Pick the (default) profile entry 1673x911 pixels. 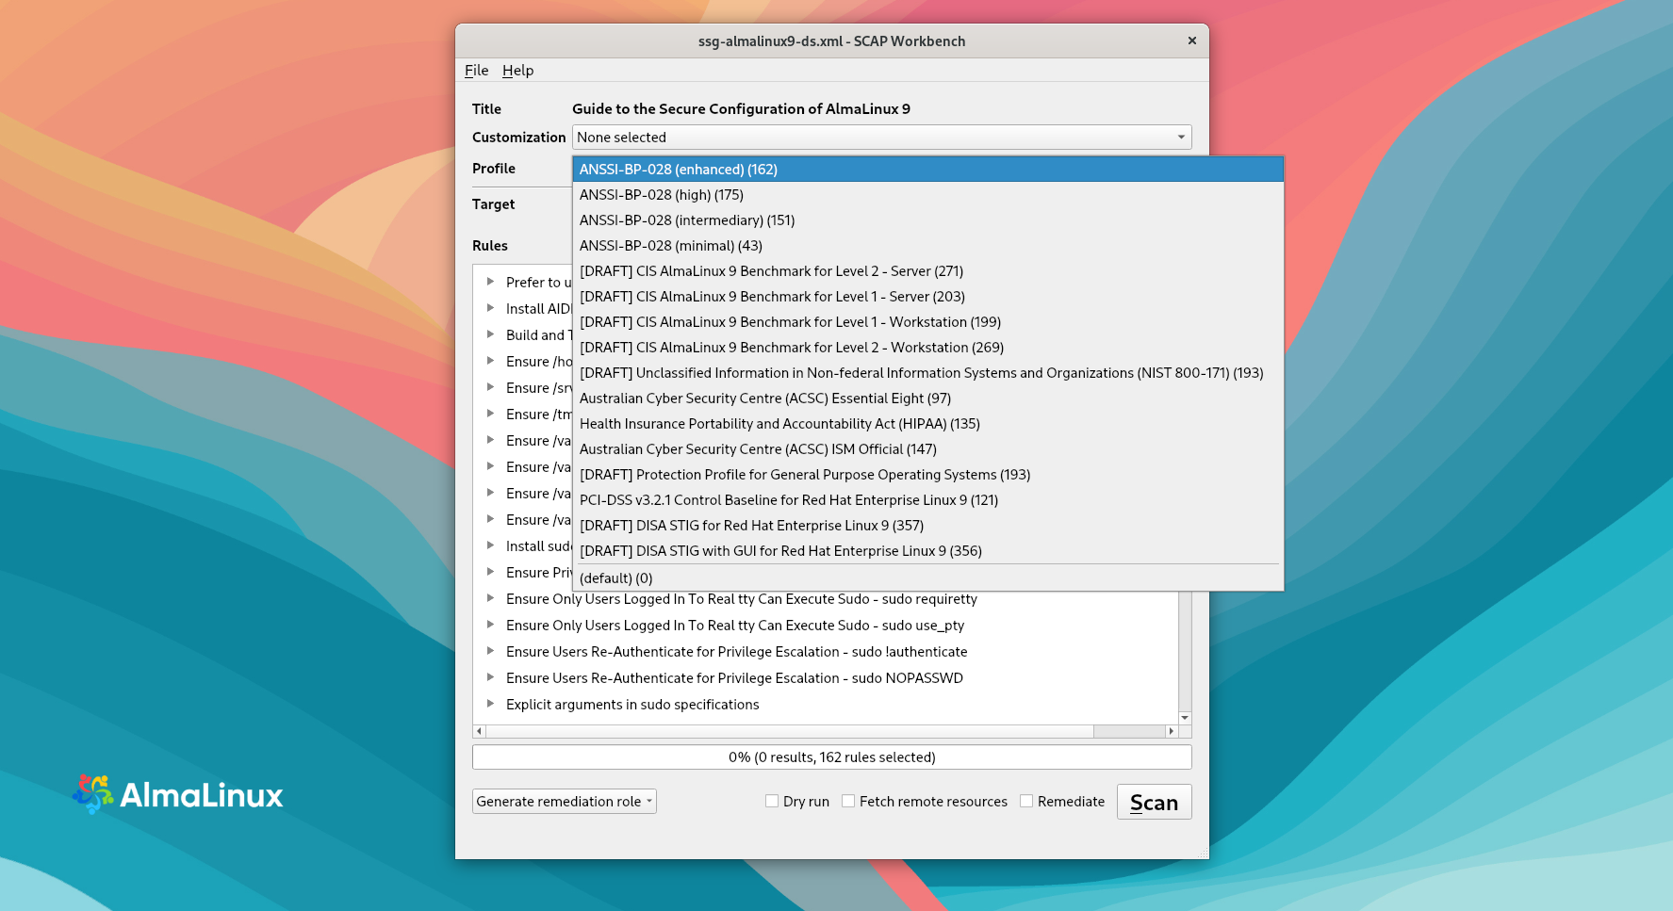point(615,578)
